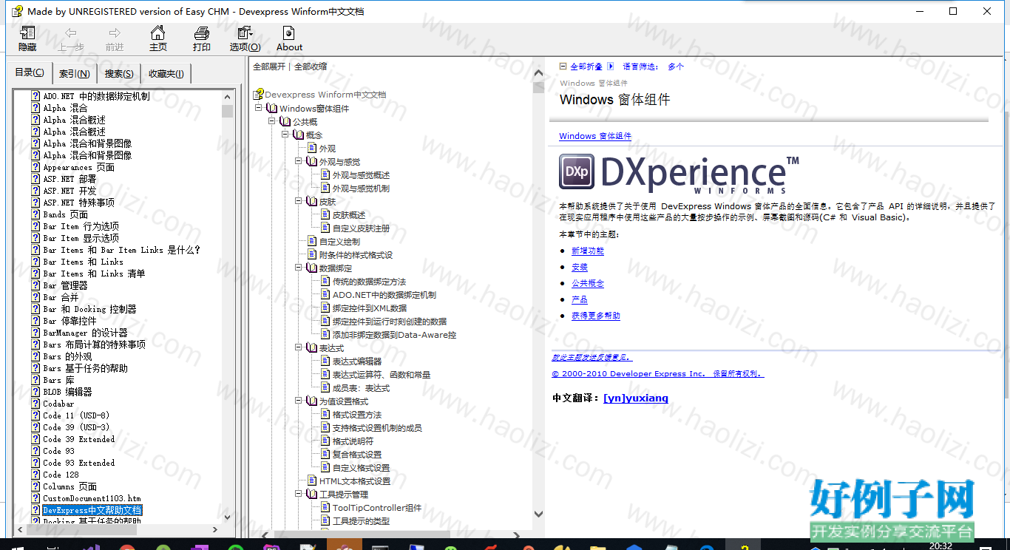Viewport: 1010px width, 550px height.
Task: Collapse the 为值设置格式 tree node
Action: [x=299, y=401]
